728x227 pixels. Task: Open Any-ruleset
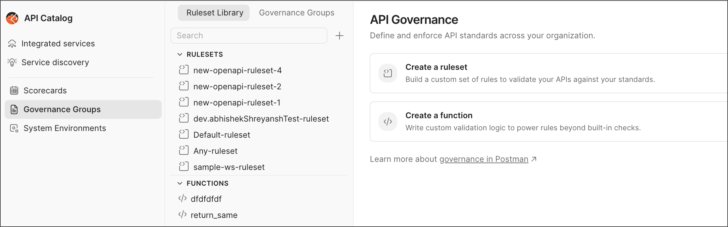(x=215, y=151)
